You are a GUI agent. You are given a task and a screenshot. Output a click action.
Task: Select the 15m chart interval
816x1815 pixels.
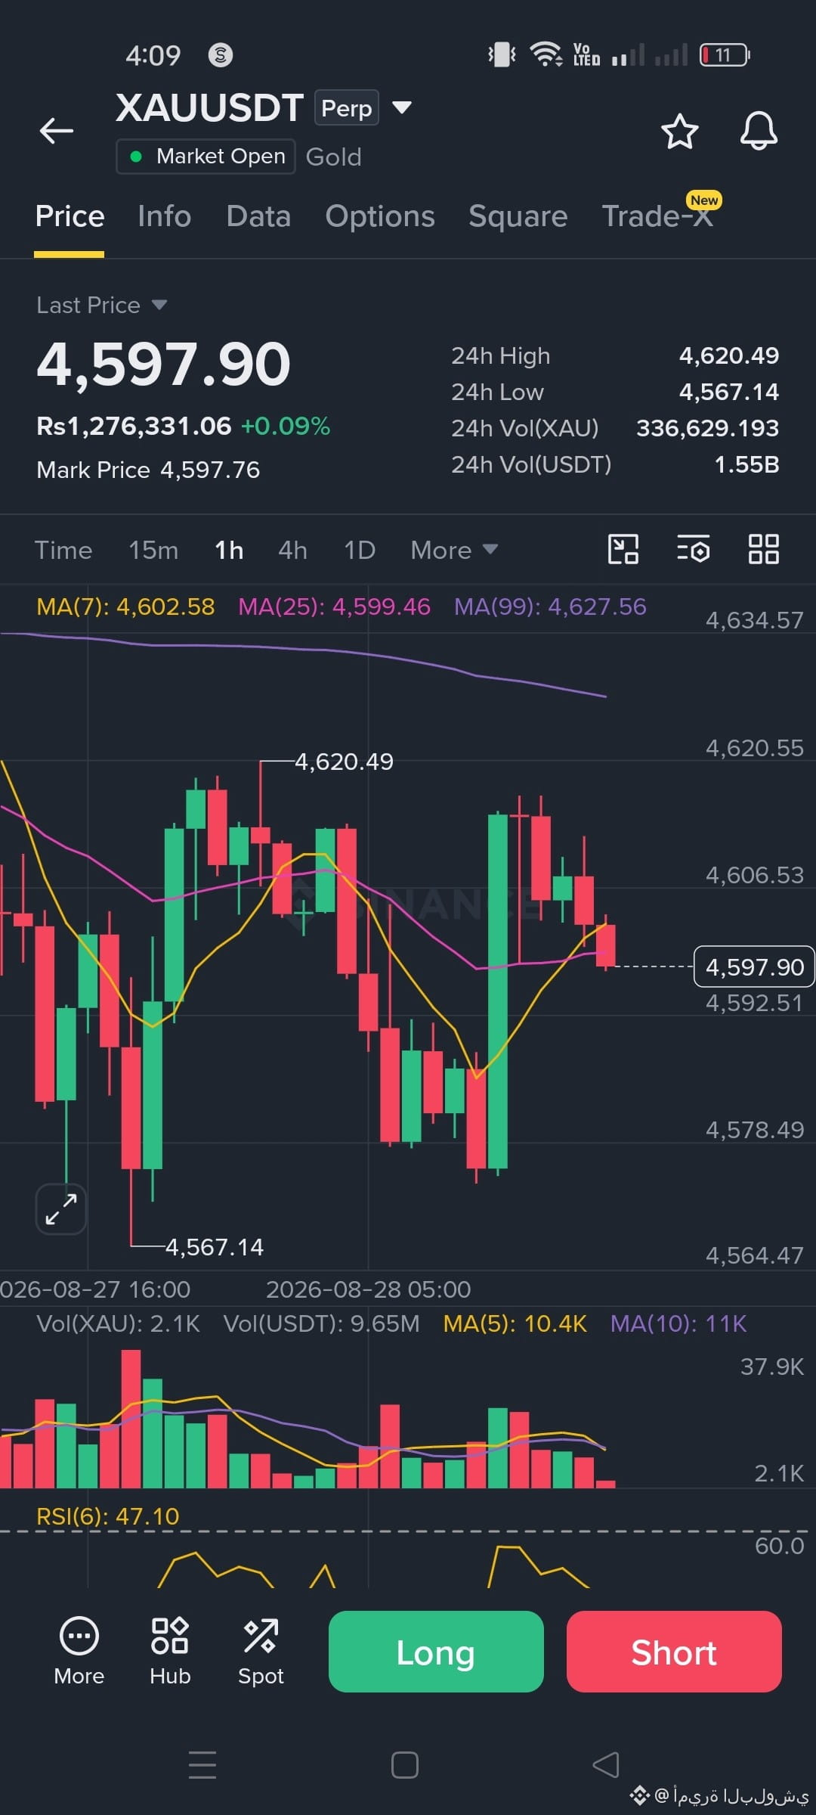click(153, 550)
